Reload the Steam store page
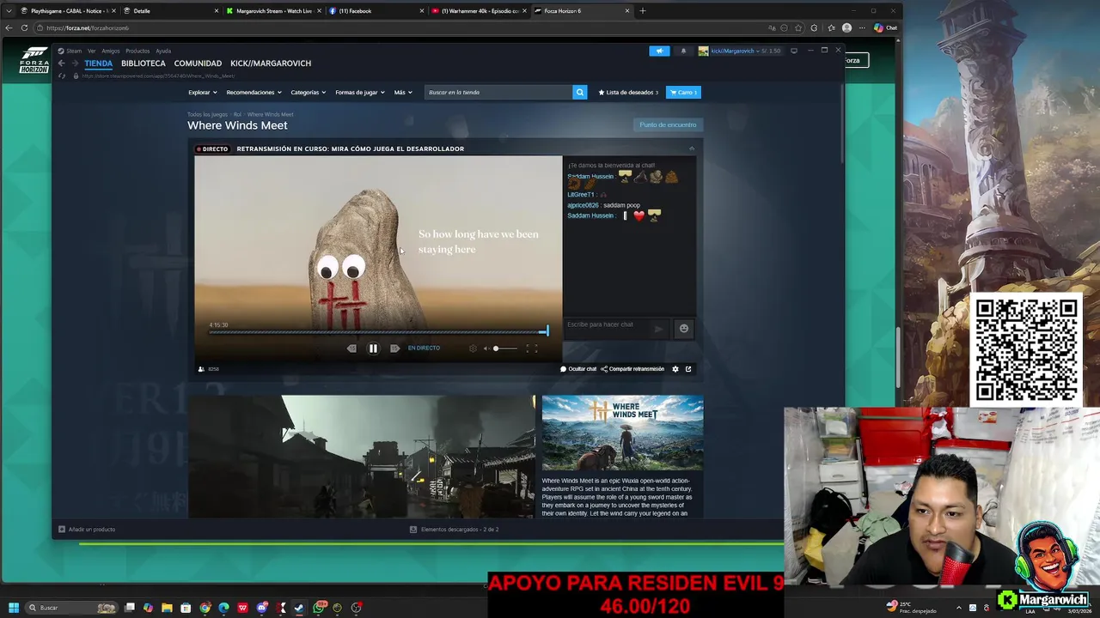Screen dimensions: 1100x618 click(61, 76)
